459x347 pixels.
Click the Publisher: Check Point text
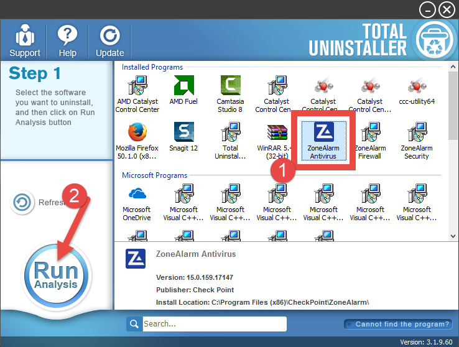click(195, 290)
